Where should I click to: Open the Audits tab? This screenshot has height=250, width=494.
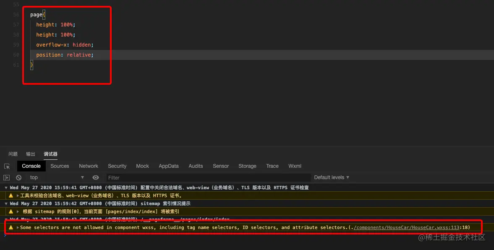(x=196, y=166)
